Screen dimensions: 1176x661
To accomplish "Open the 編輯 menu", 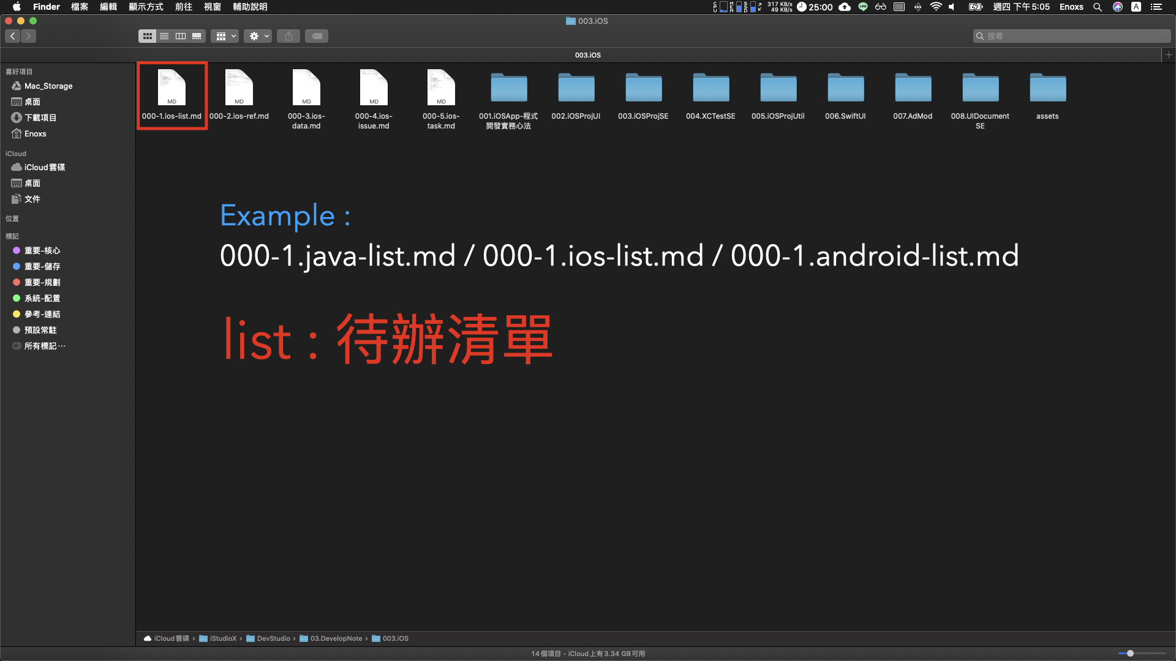I will tap(108, 7).
